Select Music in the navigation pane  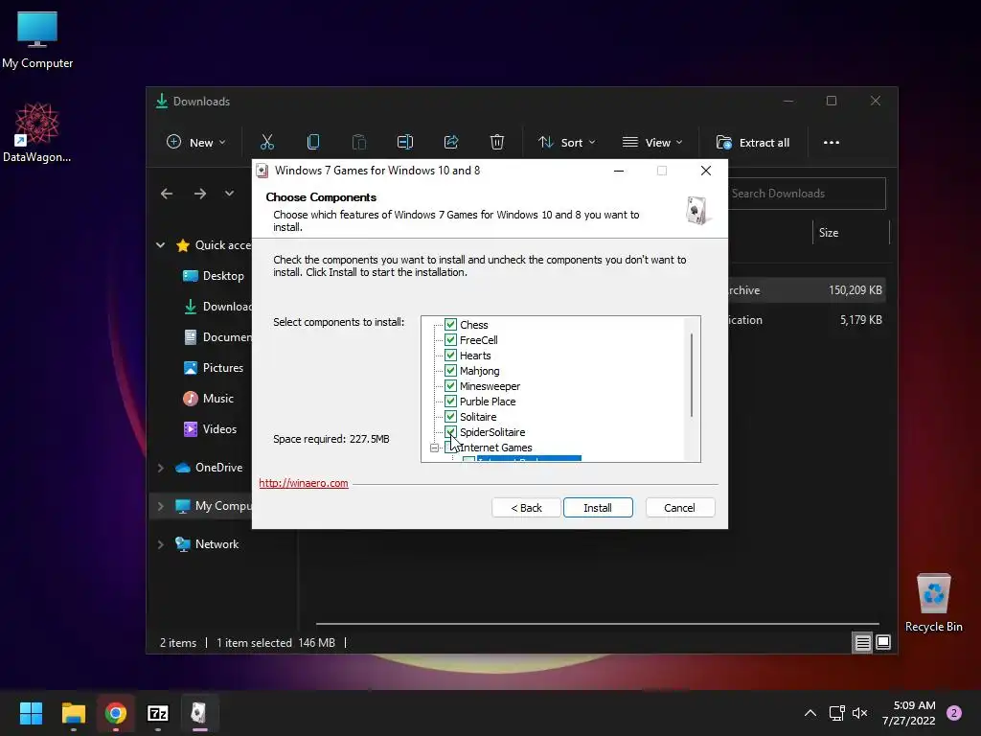click(209, 399)
